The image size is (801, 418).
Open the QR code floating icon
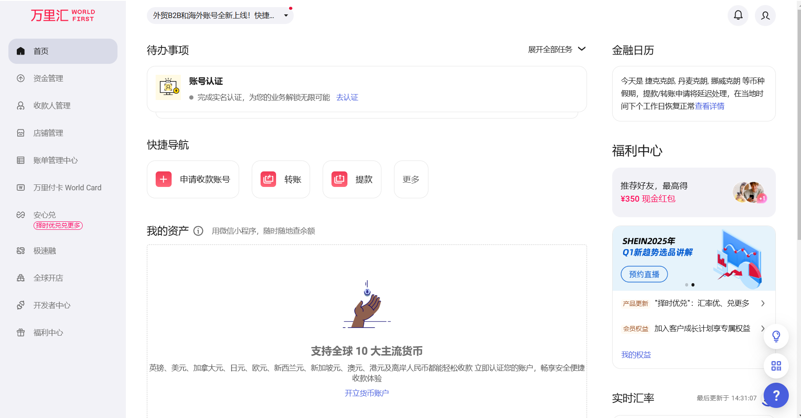point(776,366)
